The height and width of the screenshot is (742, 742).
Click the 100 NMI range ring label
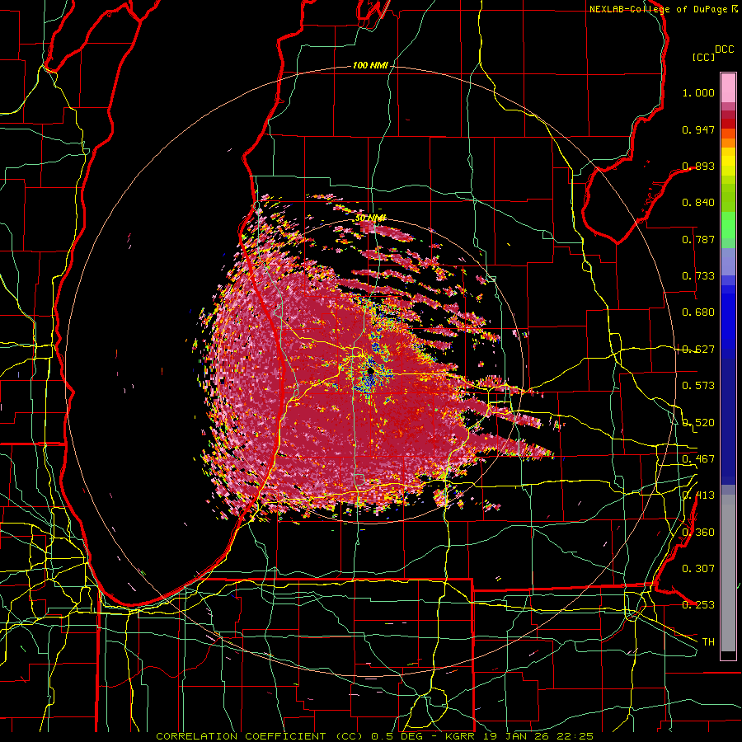(x=369, y=65)
